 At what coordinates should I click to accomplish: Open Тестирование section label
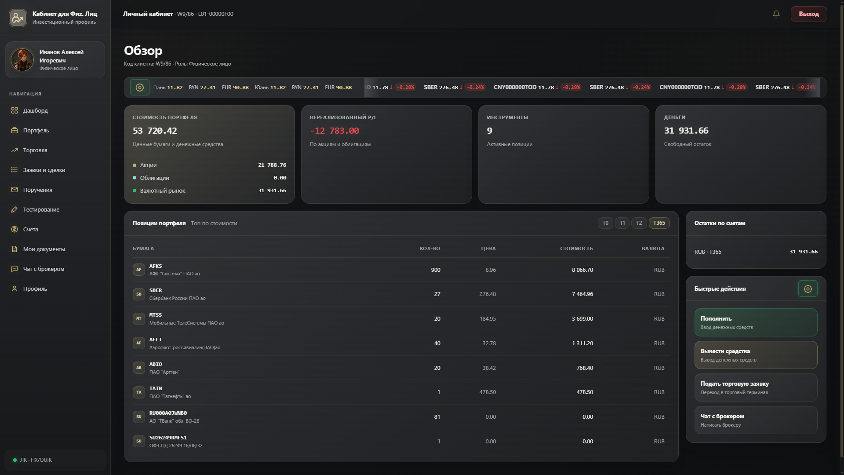pyautogui.click(x=41, y=210)
